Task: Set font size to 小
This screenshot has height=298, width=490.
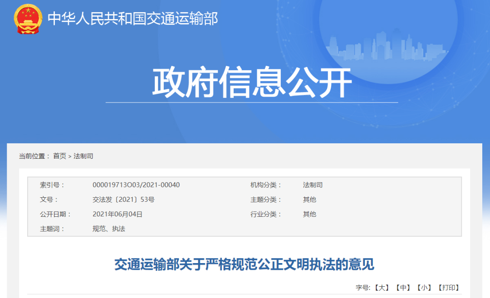Action: 424,288
